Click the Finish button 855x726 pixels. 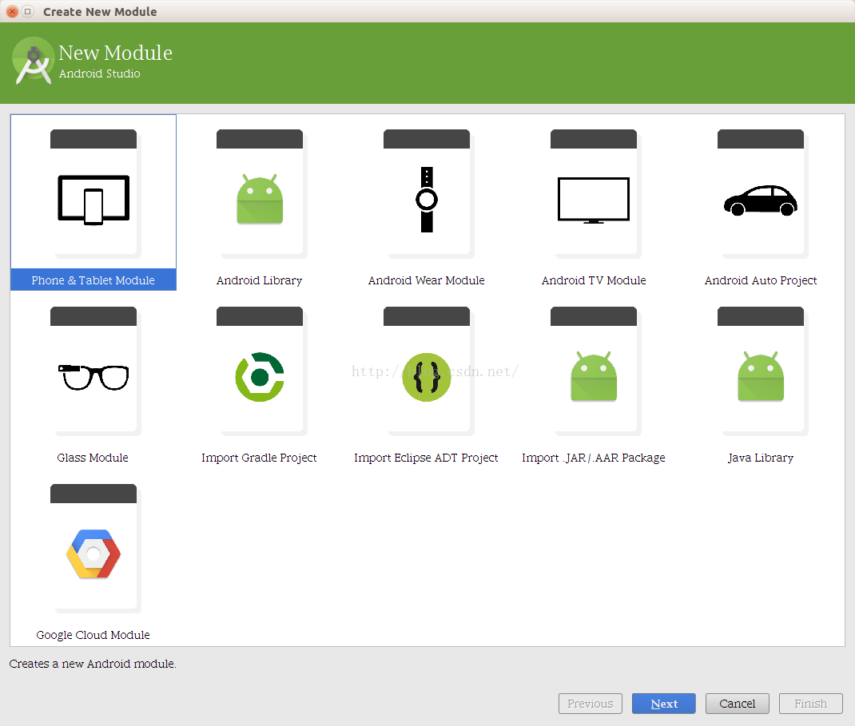click(x=811, y=704)
